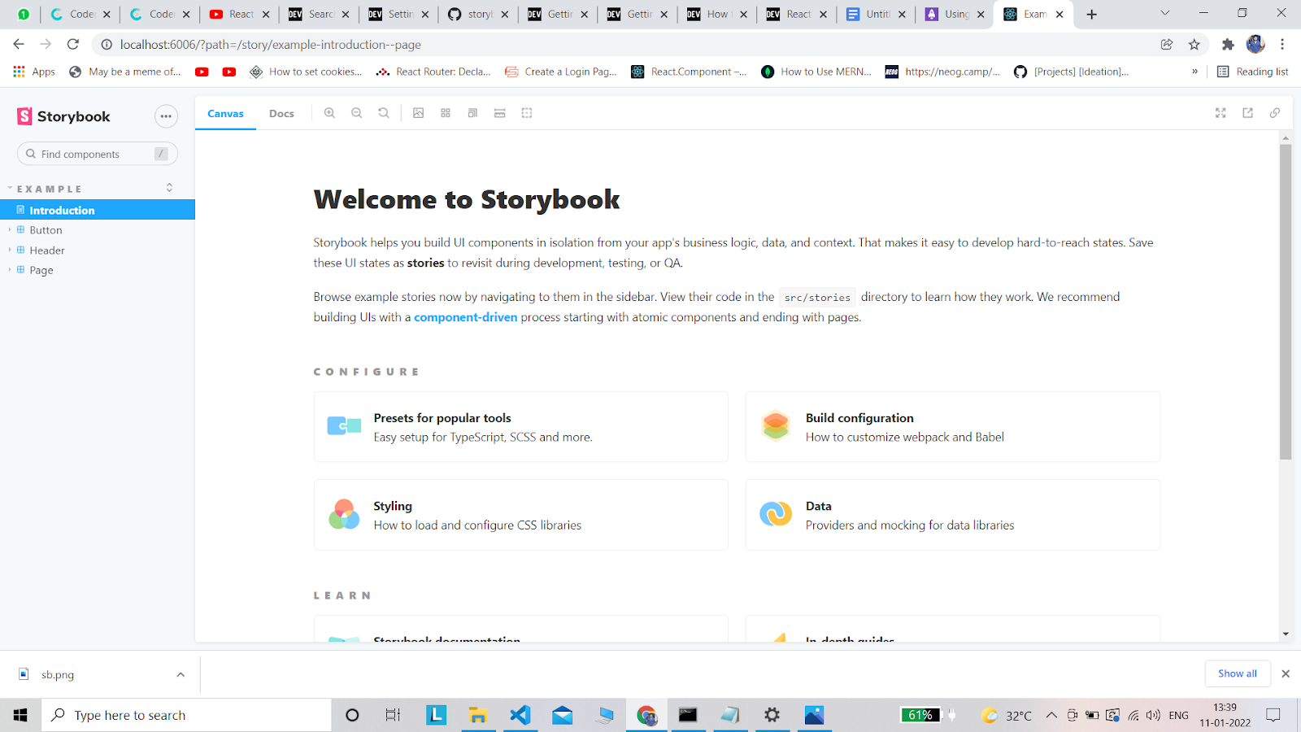Toggle the measure addon
The width and height of the screenshot is (1301, 732).
(500, 113)
